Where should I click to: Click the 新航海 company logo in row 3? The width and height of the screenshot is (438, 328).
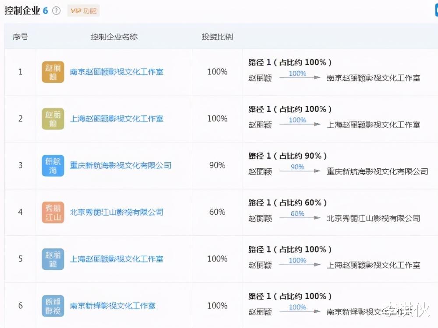click(53, 165)
